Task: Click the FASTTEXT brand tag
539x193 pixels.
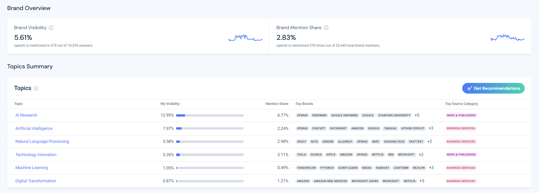Action: point(416,142)
